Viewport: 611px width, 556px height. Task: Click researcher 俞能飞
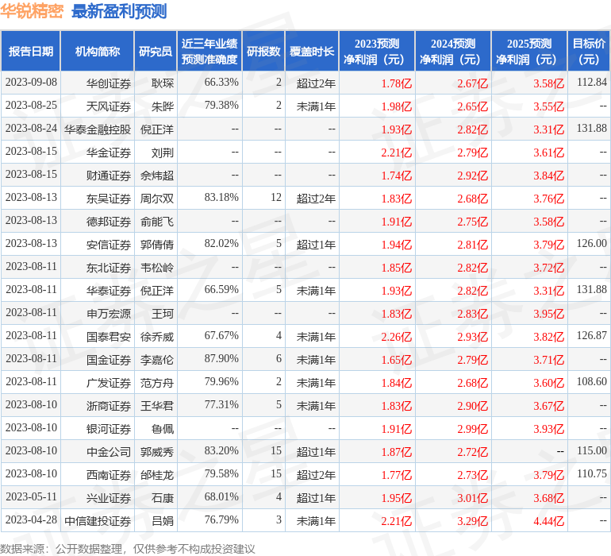157,222
